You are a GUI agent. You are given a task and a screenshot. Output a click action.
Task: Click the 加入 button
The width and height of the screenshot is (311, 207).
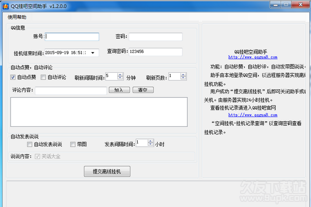point(119,90)
